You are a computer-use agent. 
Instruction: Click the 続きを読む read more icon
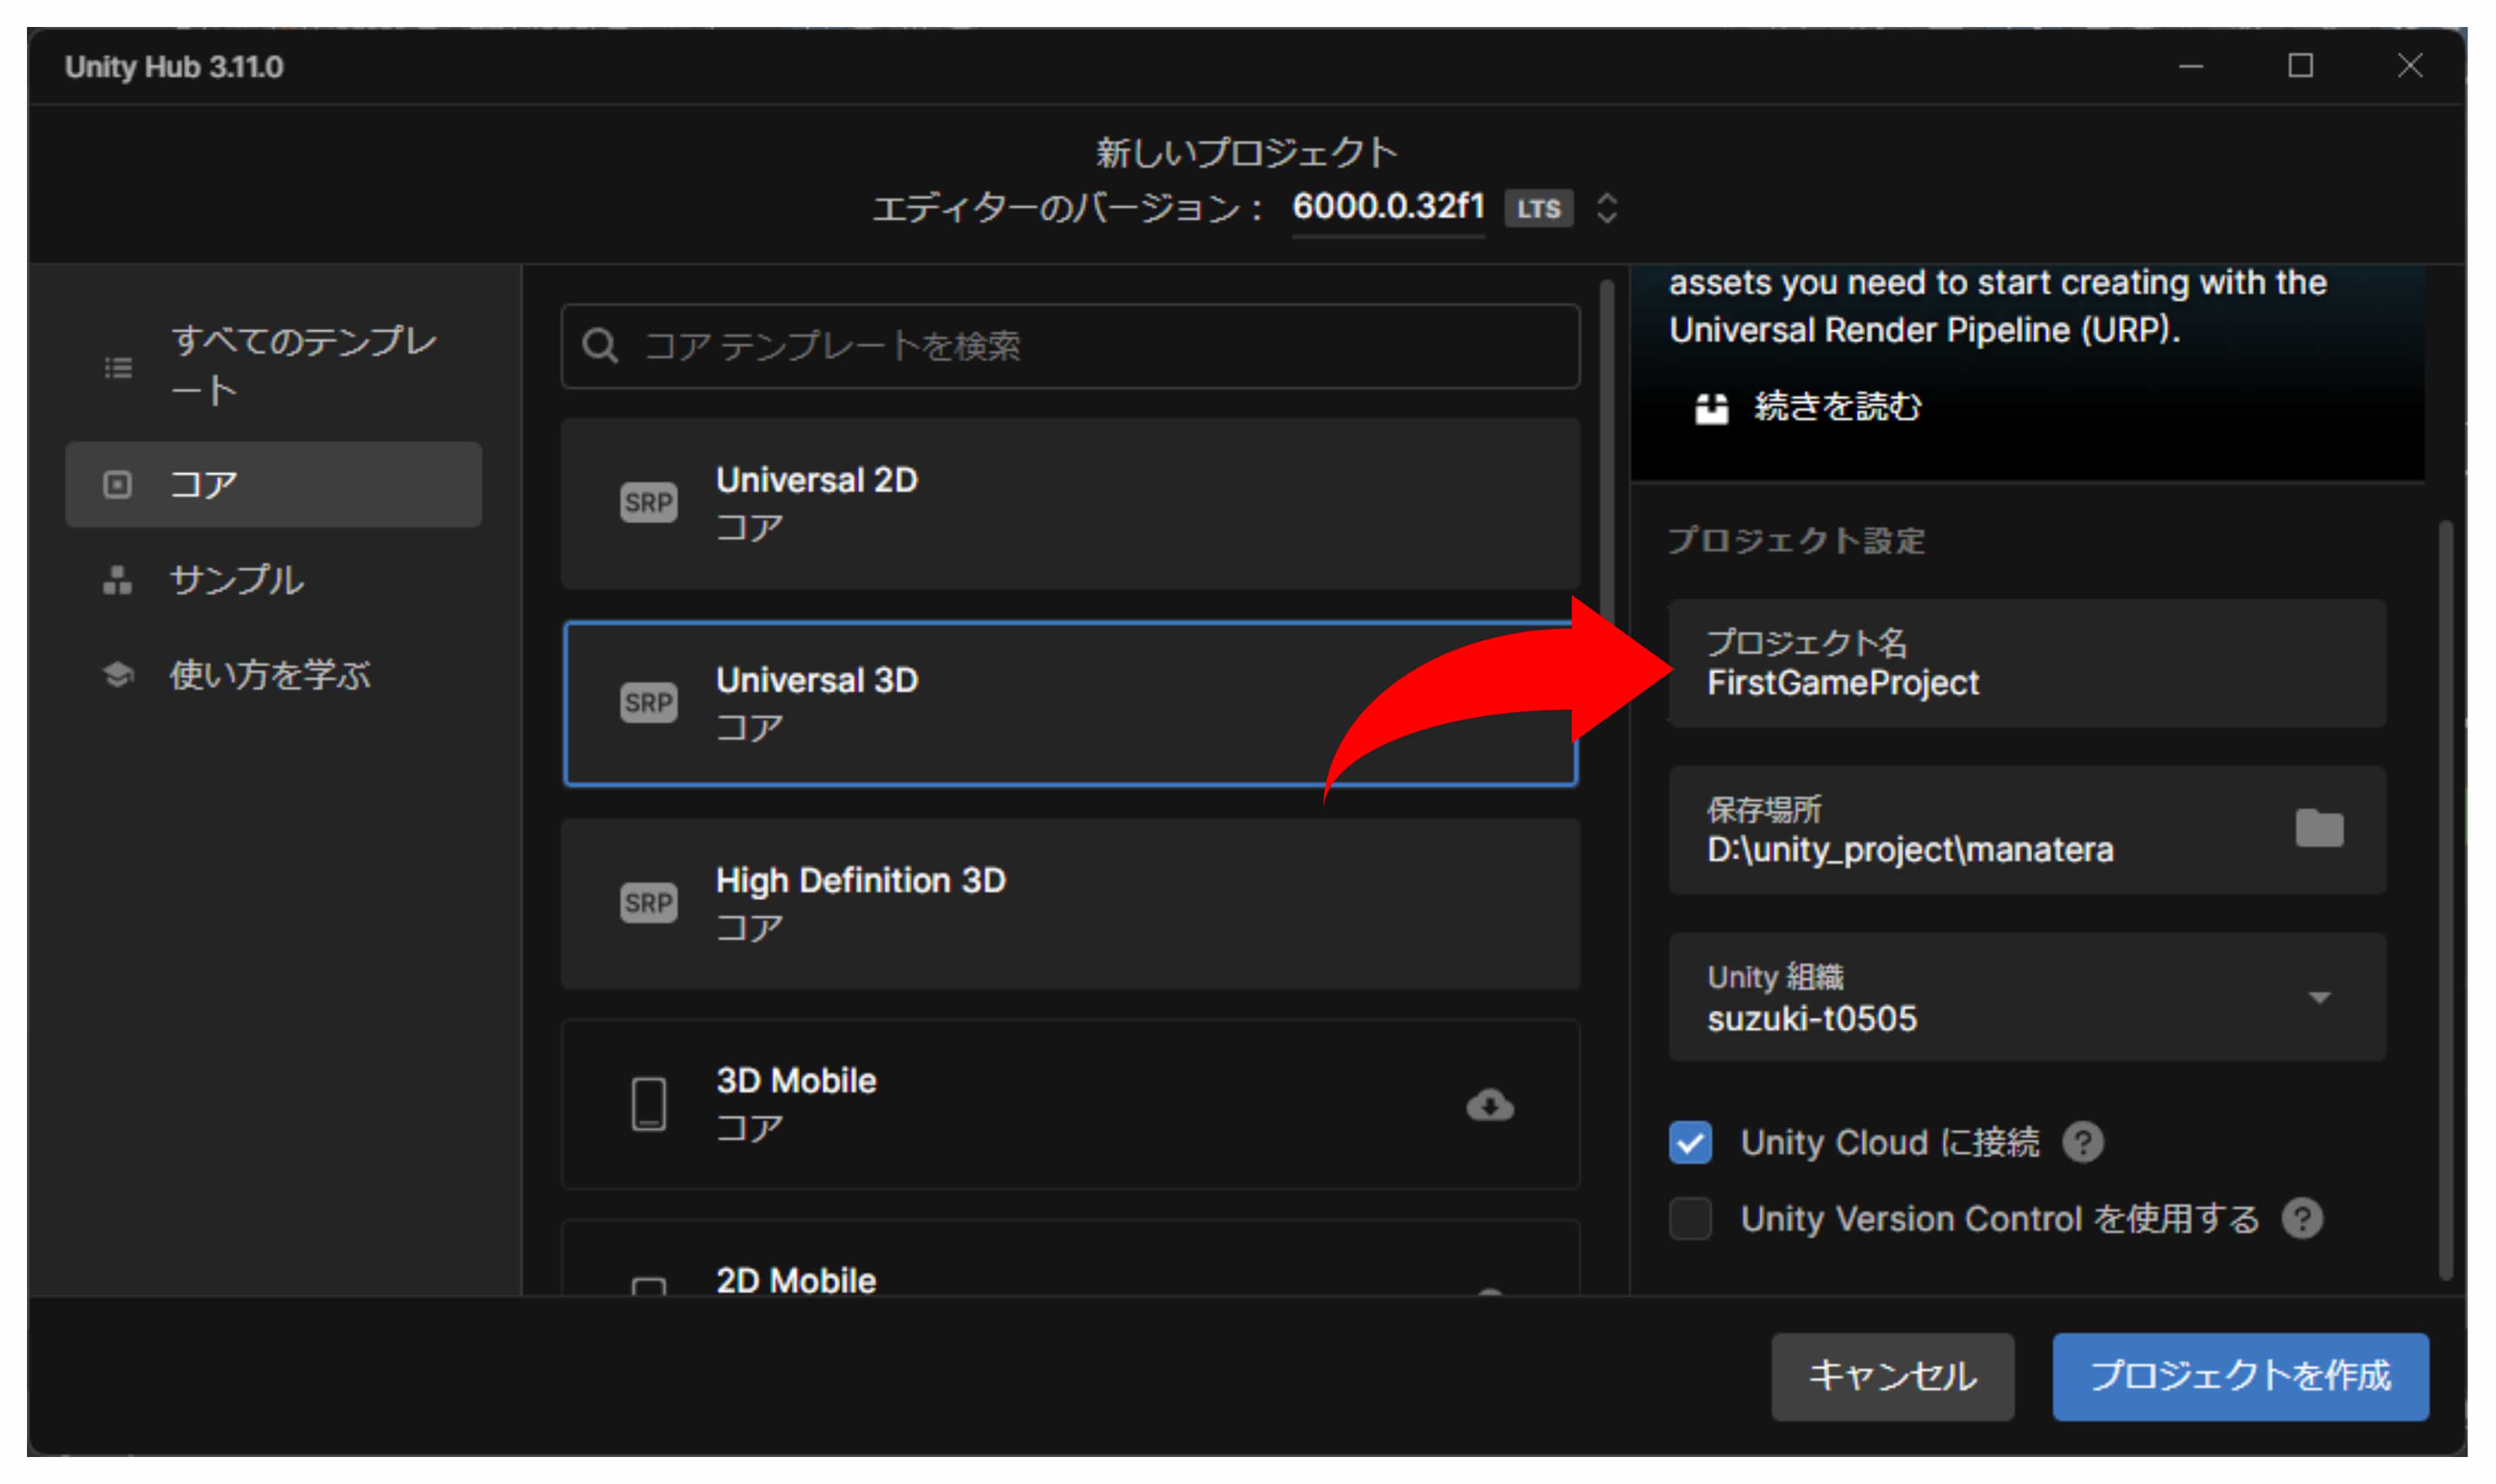pos(1711,408)
